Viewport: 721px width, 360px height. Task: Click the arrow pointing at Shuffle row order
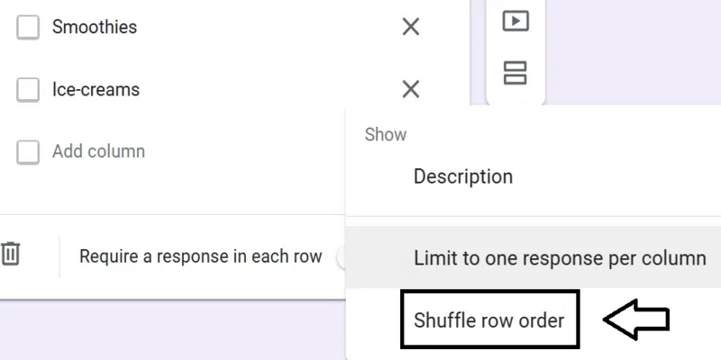click(x=635, y=319)
